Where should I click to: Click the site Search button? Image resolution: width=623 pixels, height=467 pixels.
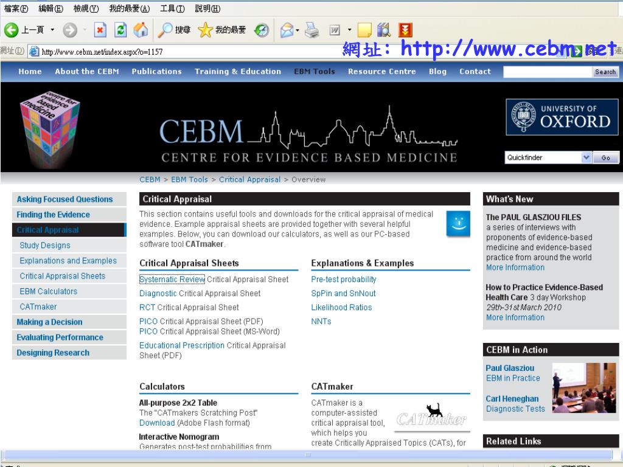click(605, 72)
